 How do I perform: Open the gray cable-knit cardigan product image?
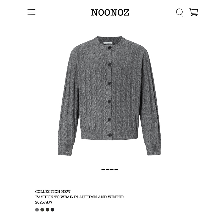pos(109,96)
